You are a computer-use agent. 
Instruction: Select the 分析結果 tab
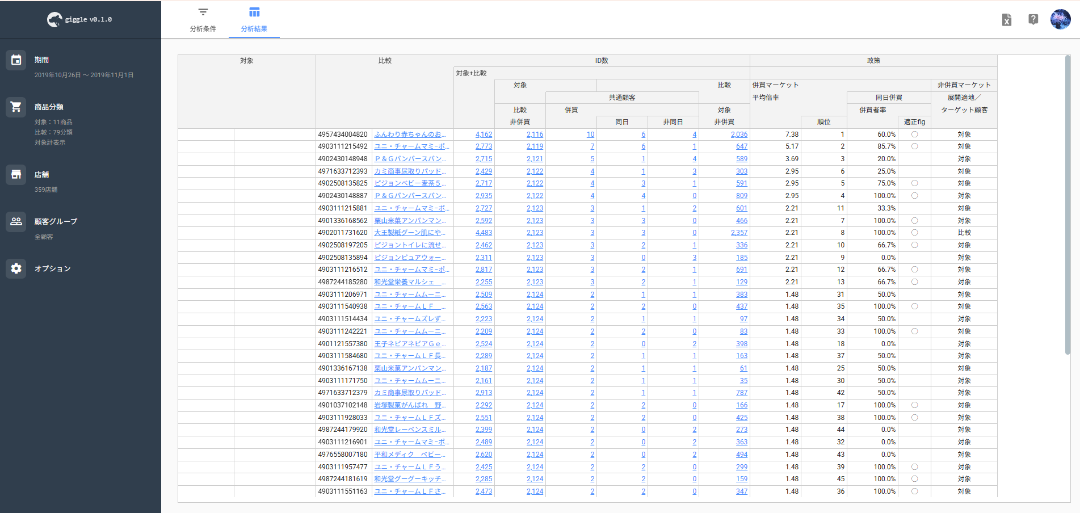click(254, 20)
